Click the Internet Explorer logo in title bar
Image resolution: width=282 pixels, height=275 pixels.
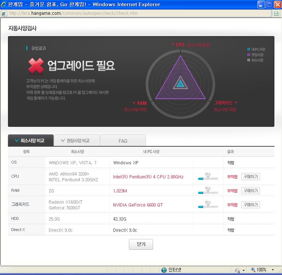tap(4, 4)
